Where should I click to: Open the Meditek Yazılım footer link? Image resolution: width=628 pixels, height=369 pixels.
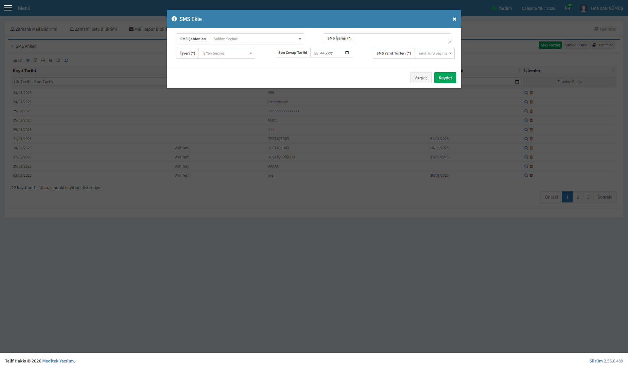pos(58,361)
